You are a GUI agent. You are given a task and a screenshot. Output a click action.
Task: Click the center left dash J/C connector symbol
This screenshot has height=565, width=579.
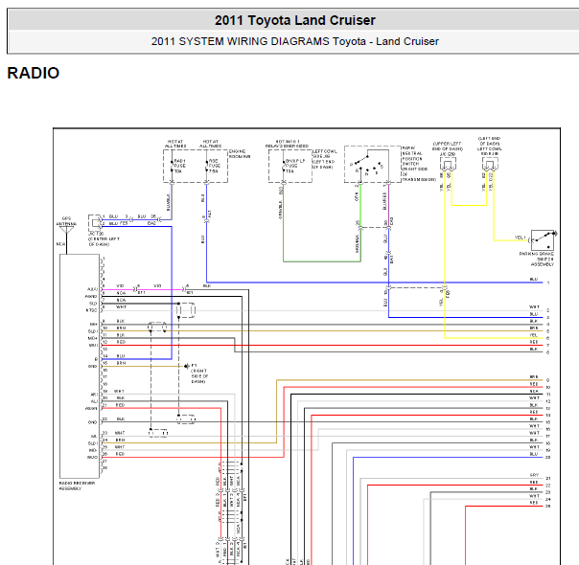tap(95, 223)
